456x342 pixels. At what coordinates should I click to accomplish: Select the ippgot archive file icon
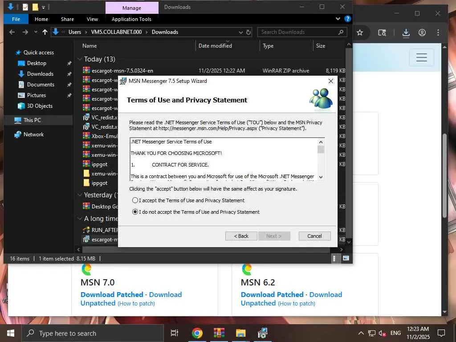pyautogui.click(x=86, y=164)
